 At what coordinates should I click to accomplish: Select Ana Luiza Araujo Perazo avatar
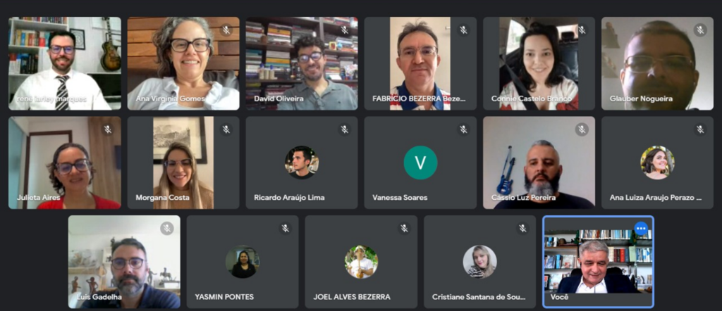click(x=657, y=163)
